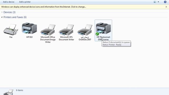Select Microsoft Office Document Image Writer icon
The width and height of the screenshot is (169, 95).
click(48, 30)
